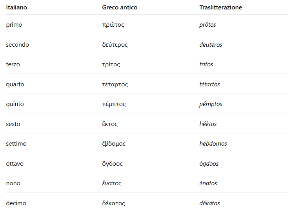The image size is (293, 210).
Task: Click the transliteration prôtos
Action: 207,25
